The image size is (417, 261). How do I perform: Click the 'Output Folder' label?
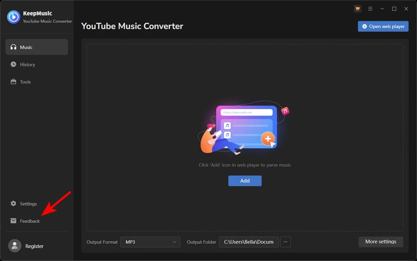201,242
